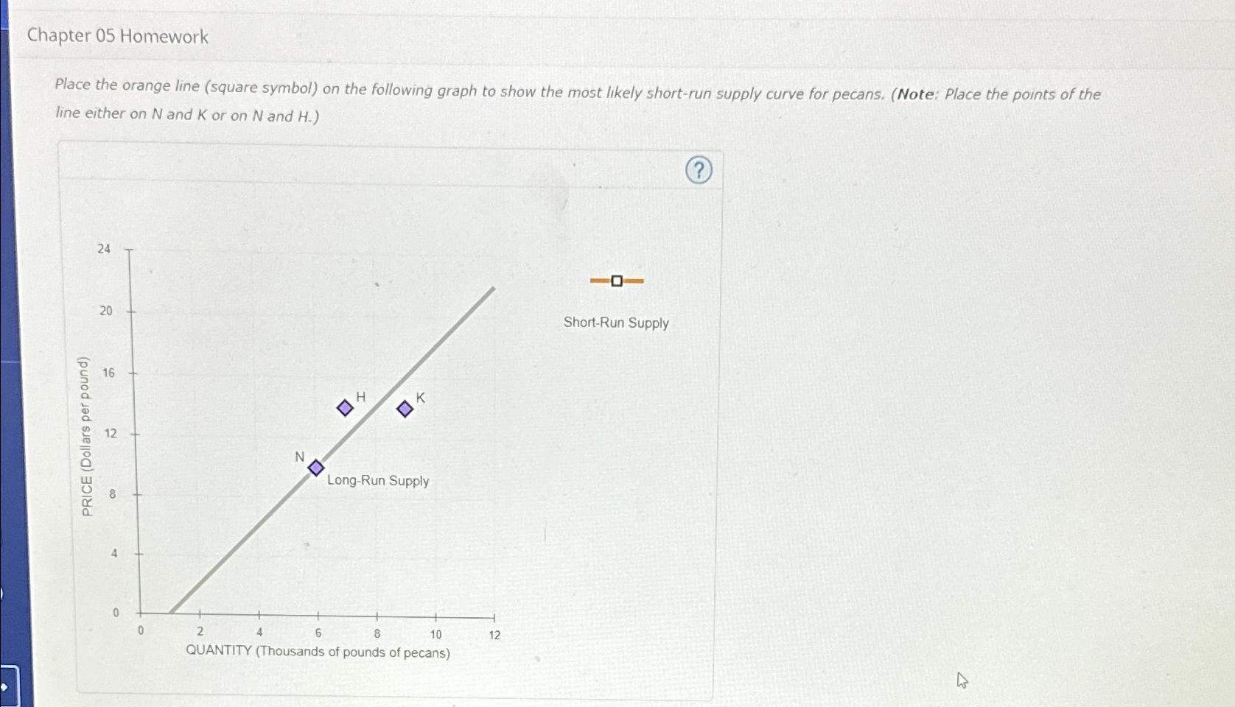Click the purple diamond labeled K
This screenshot has height=707, width=1235.
(404, 409)
